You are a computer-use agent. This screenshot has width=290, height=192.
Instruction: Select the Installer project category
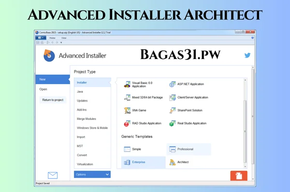point(92,83)
